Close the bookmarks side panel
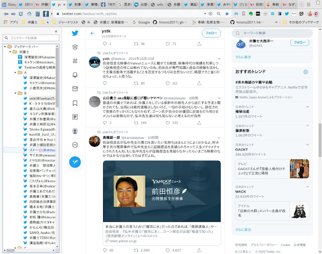322x254 pixels. tap(56, 31)
